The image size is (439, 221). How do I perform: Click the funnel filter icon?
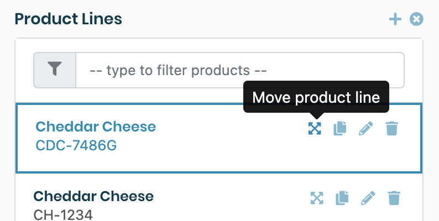[x=55, y=70]
